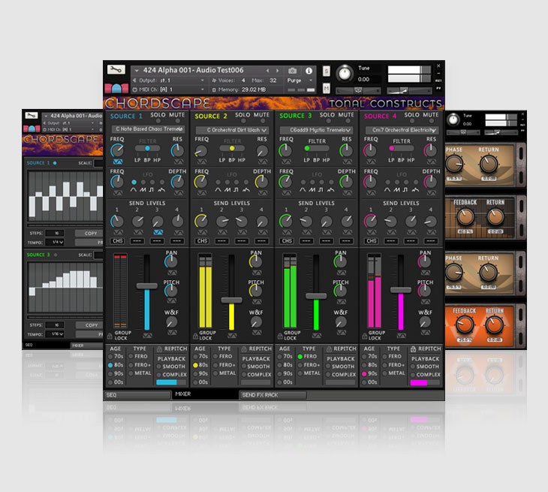Expand Source 4 preset dropdown Cm7 Orchestral Electricity

(x=401, y=129)
